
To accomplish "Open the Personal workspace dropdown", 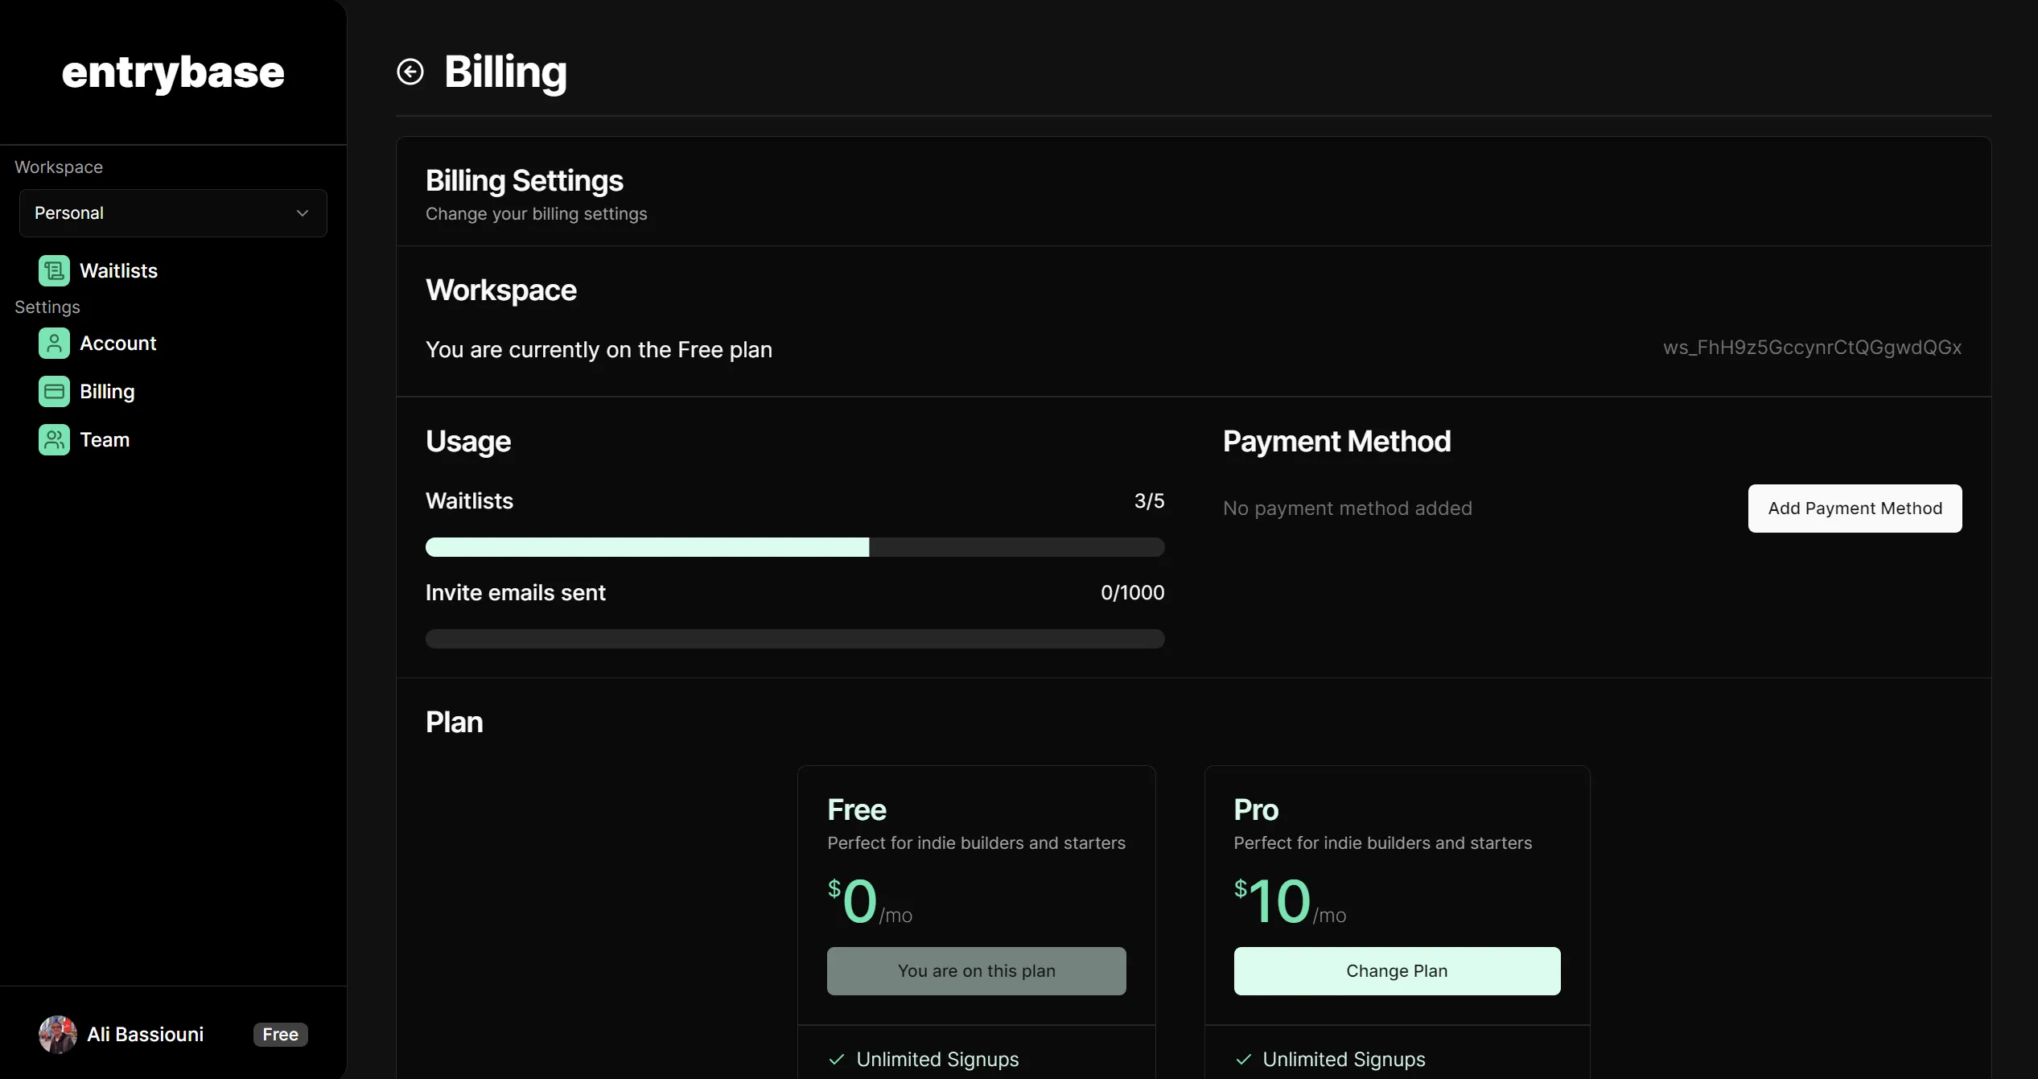I will pos(173,213).
